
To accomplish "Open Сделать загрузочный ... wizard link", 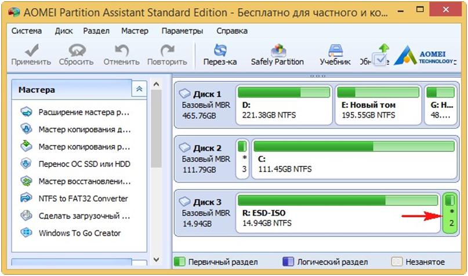I will [x=85, y=216].
